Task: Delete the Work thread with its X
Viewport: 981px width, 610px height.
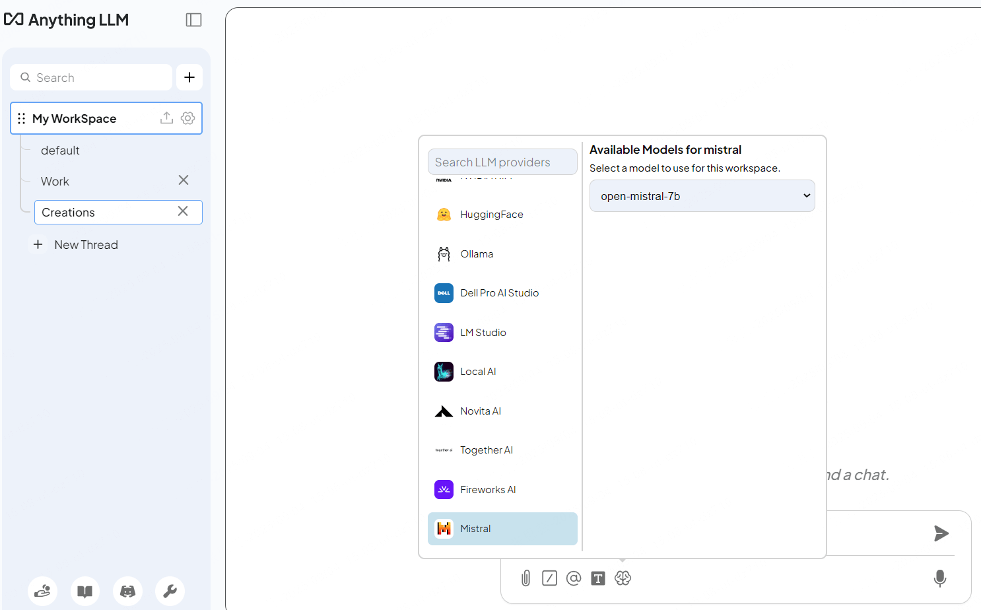Action: coord(184,180)
